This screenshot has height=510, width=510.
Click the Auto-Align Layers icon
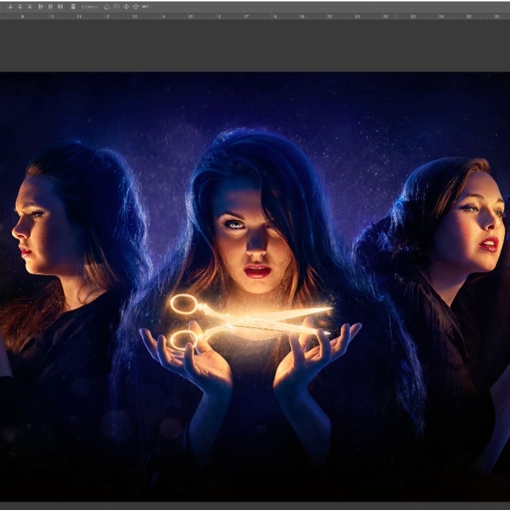tap(73, 7)
